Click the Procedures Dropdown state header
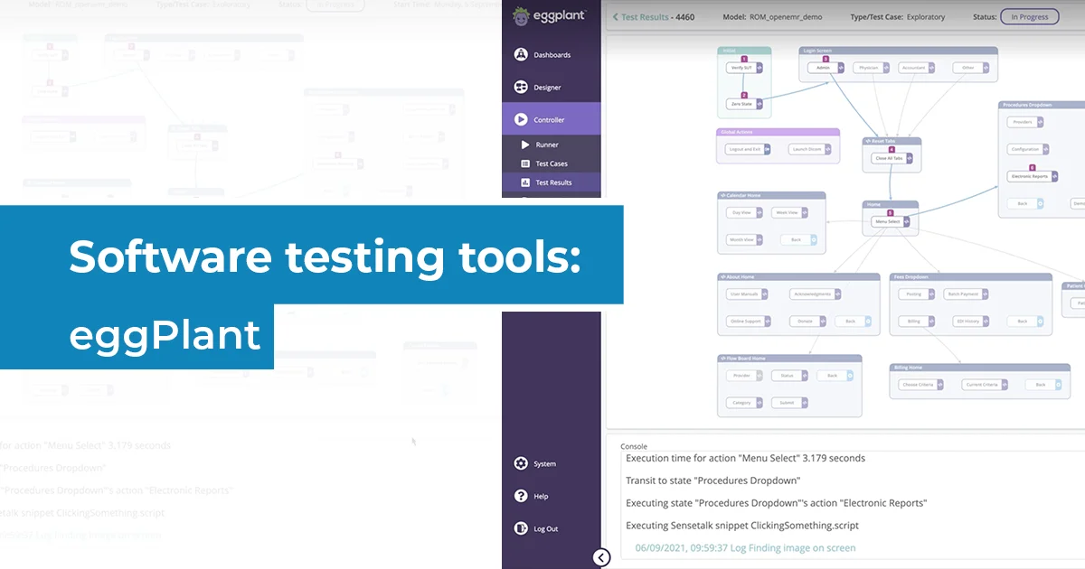The height and width of the screenshot is (569, 1085). (1043, 105)
